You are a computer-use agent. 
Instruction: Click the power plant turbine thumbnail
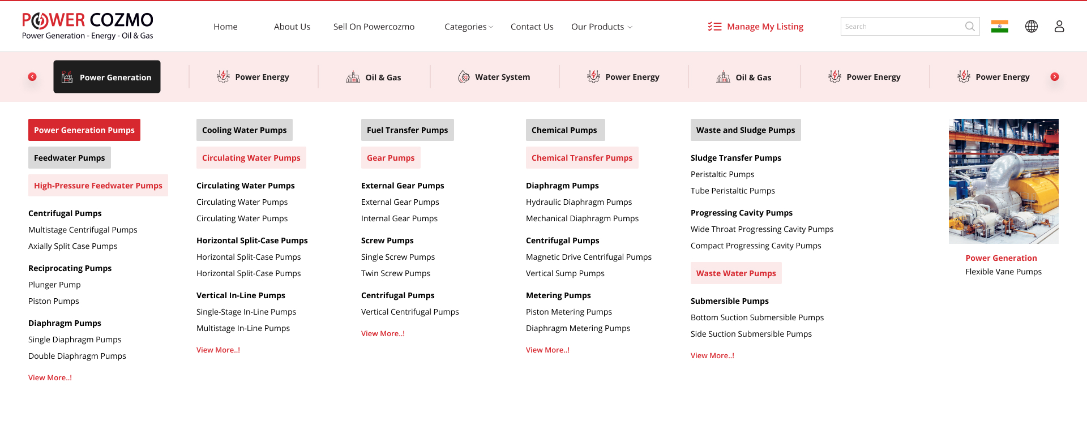[x=1003, y=181]
